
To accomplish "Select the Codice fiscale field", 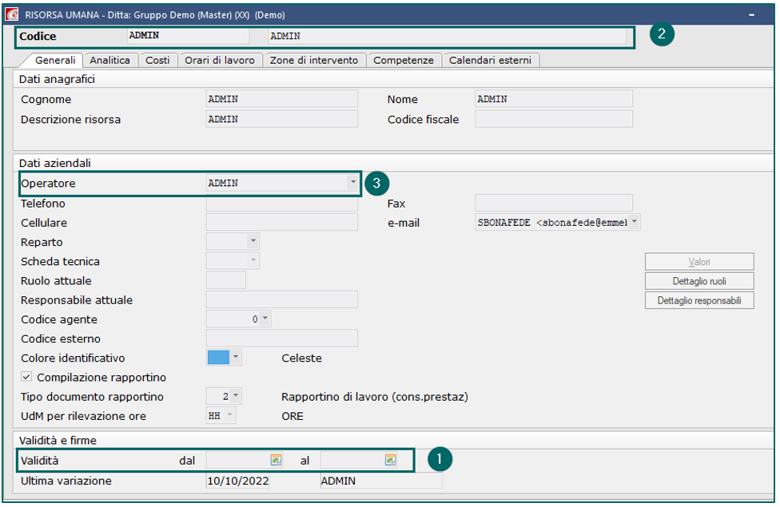I will [554, 119].
